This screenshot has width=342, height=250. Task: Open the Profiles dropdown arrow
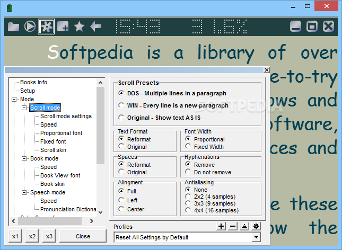click(x=256, y=237)
